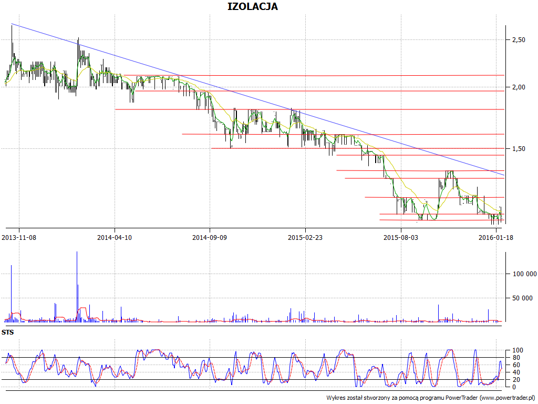Select the 2014-04-10 date label
The height and width of the screenshot is (404, 538).
point(114,237)
